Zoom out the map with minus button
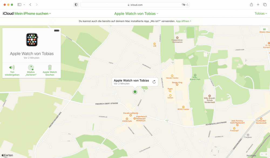Screen dimensions: 270x158 tap(262, 154)
